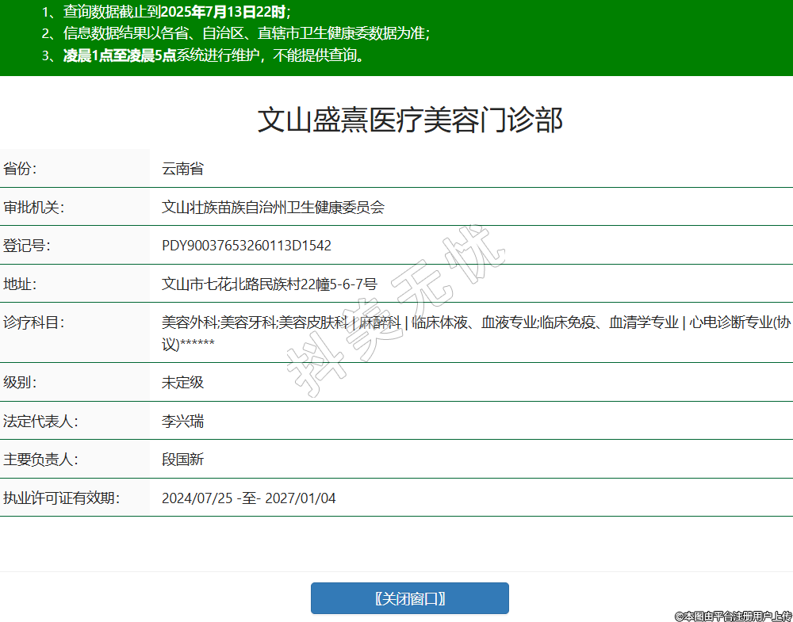Viewport: 793px width, 622px height.
Task: Click the legal representative name 李兴瑞
Action: point(182,422)
